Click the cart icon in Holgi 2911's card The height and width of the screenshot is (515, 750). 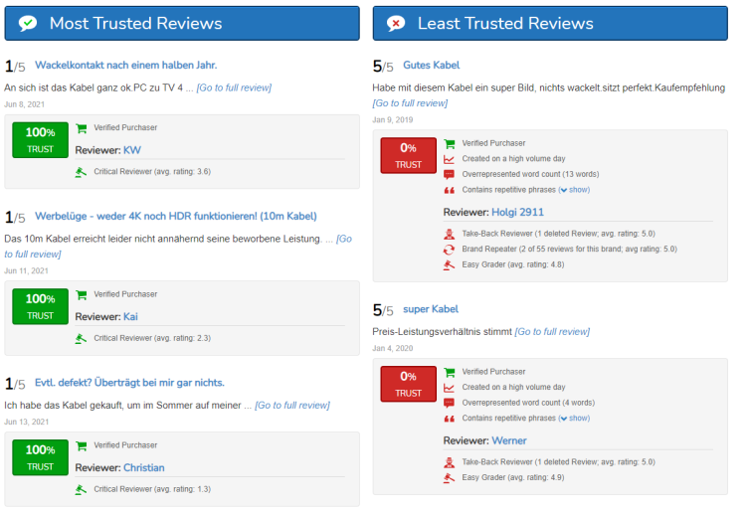point(450,143)
